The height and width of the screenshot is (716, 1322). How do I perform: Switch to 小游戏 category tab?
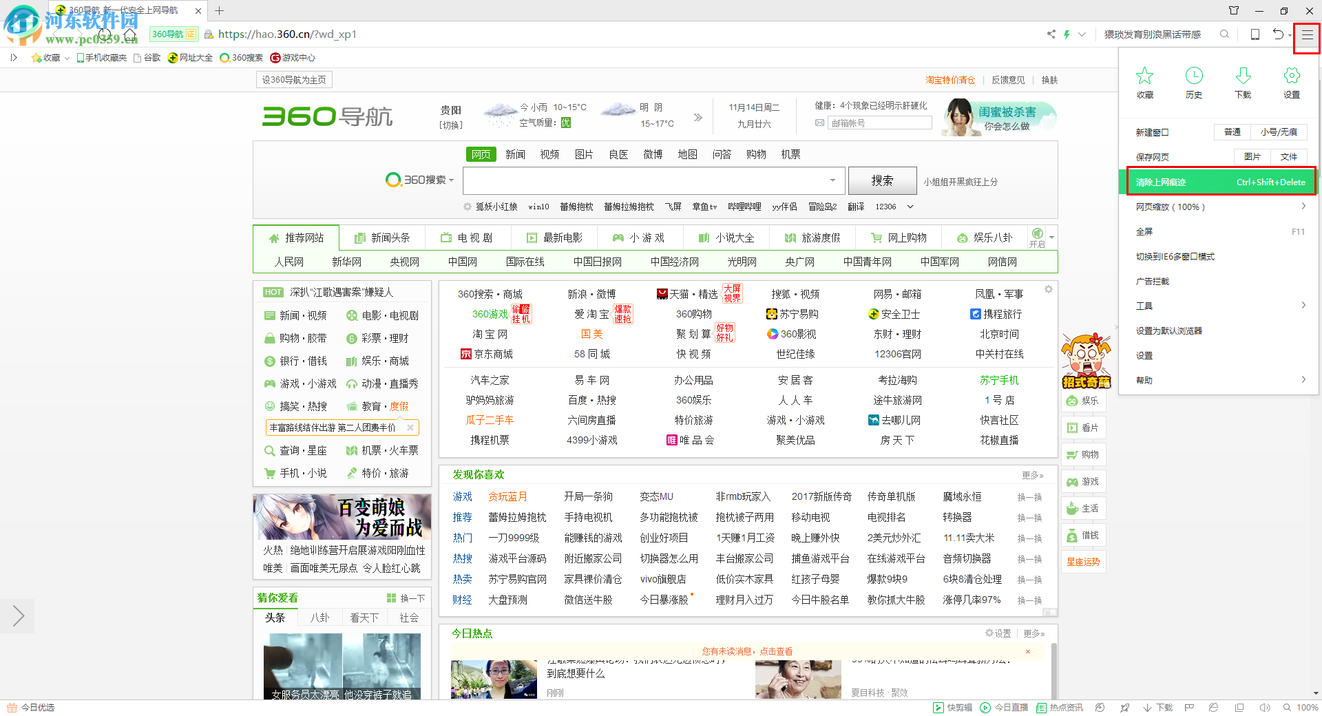click(x=639, y=238)
